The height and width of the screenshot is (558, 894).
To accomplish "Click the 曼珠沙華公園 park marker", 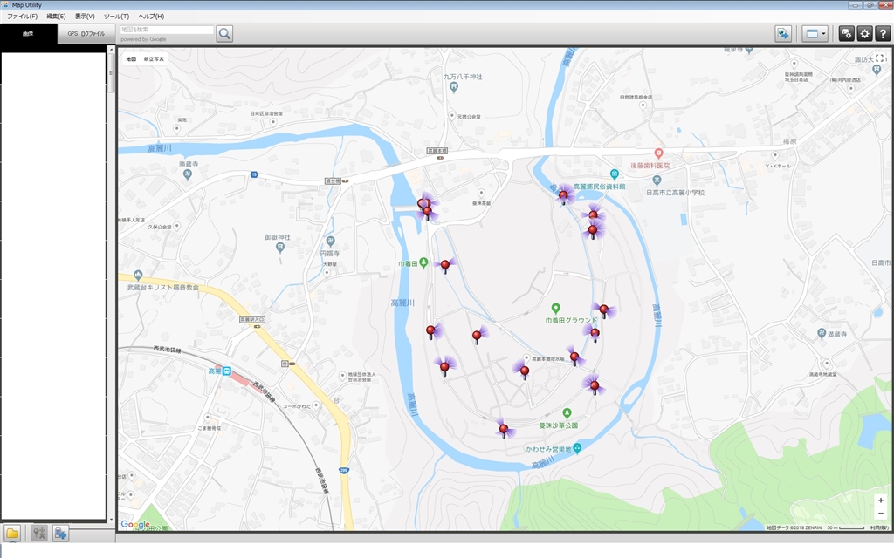I will click(567, 412).
